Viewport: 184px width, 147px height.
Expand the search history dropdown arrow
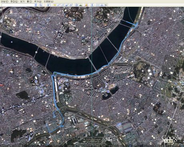point(36,5)
